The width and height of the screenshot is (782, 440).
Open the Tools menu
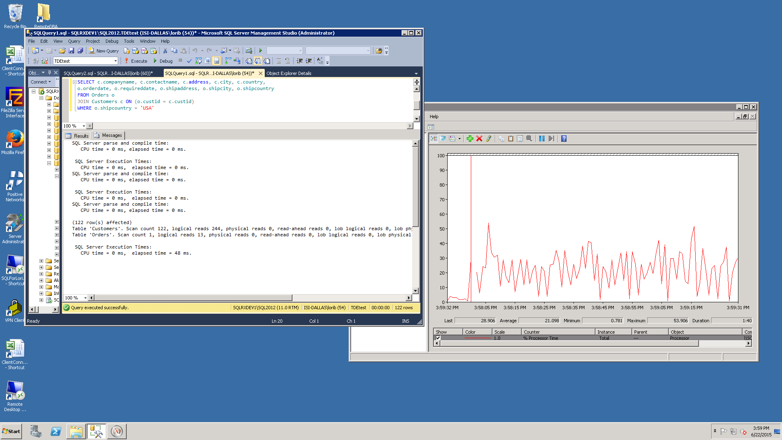[129, 41]
